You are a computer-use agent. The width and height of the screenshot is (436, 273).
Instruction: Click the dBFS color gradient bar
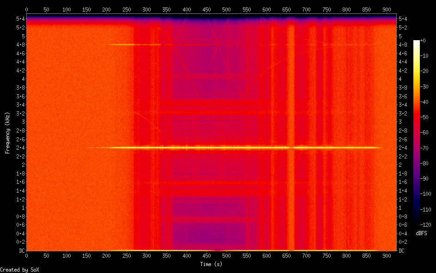[417, 133]
